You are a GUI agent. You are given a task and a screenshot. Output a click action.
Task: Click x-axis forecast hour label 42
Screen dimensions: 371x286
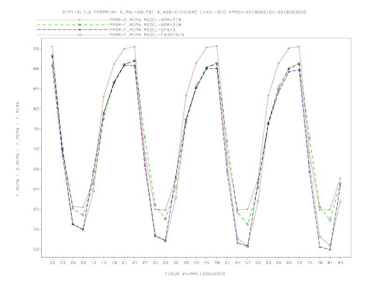pyautogui.click(x=196, y=263)
